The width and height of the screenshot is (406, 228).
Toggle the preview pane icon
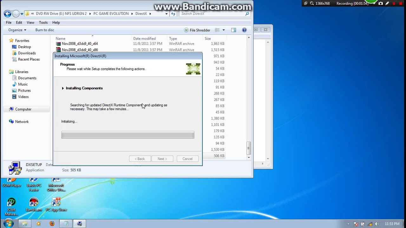click(x=233, y=30)
